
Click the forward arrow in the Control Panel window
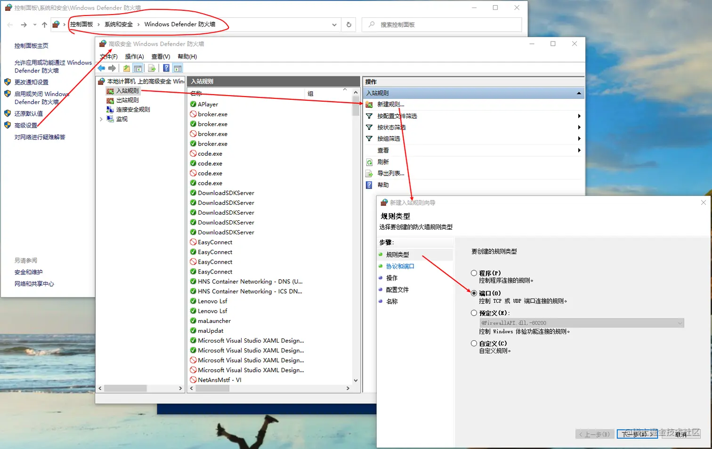24,24
